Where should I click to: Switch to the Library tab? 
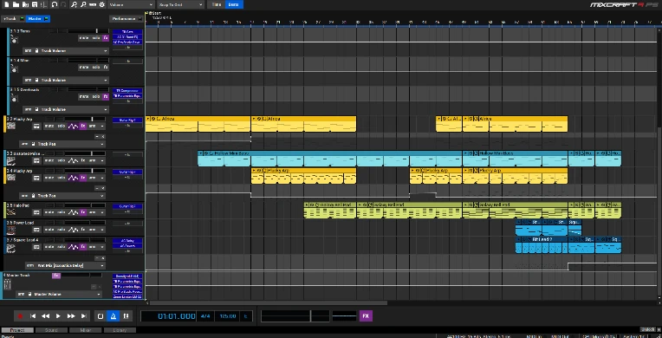coord(120,330)
